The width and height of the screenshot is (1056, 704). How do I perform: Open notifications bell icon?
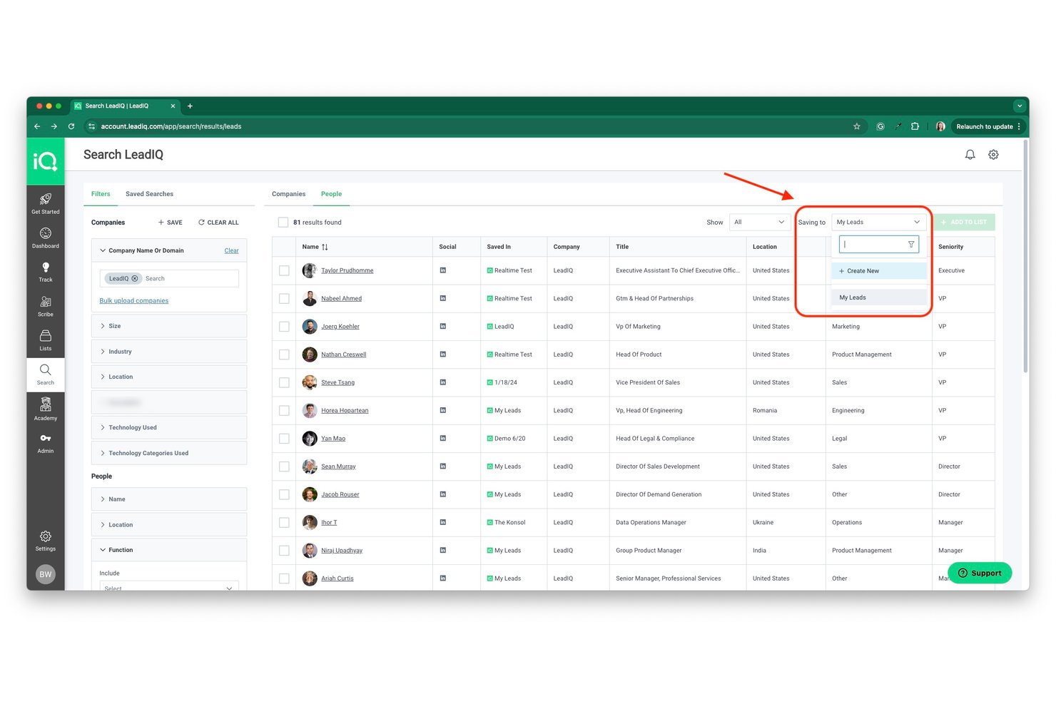(970, 154)
